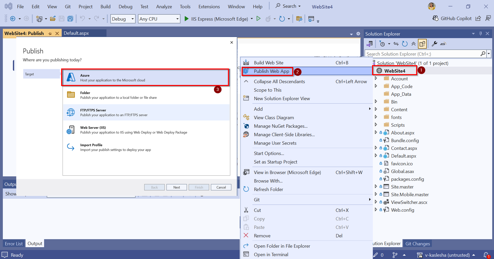Click the Git branch icon in status bar

(x=395, y=255)
